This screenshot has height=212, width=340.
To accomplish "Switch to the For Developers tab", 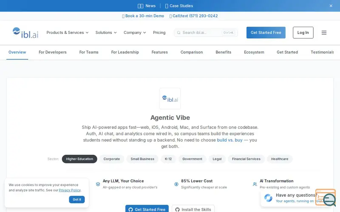I will point(52,52).
